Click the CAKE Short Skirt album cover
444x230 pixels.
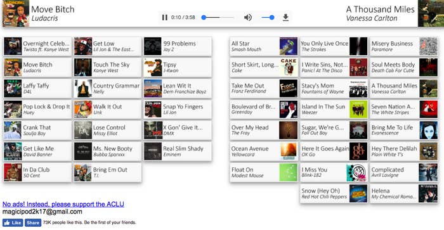pyautogui.click(x=288, y=67)
